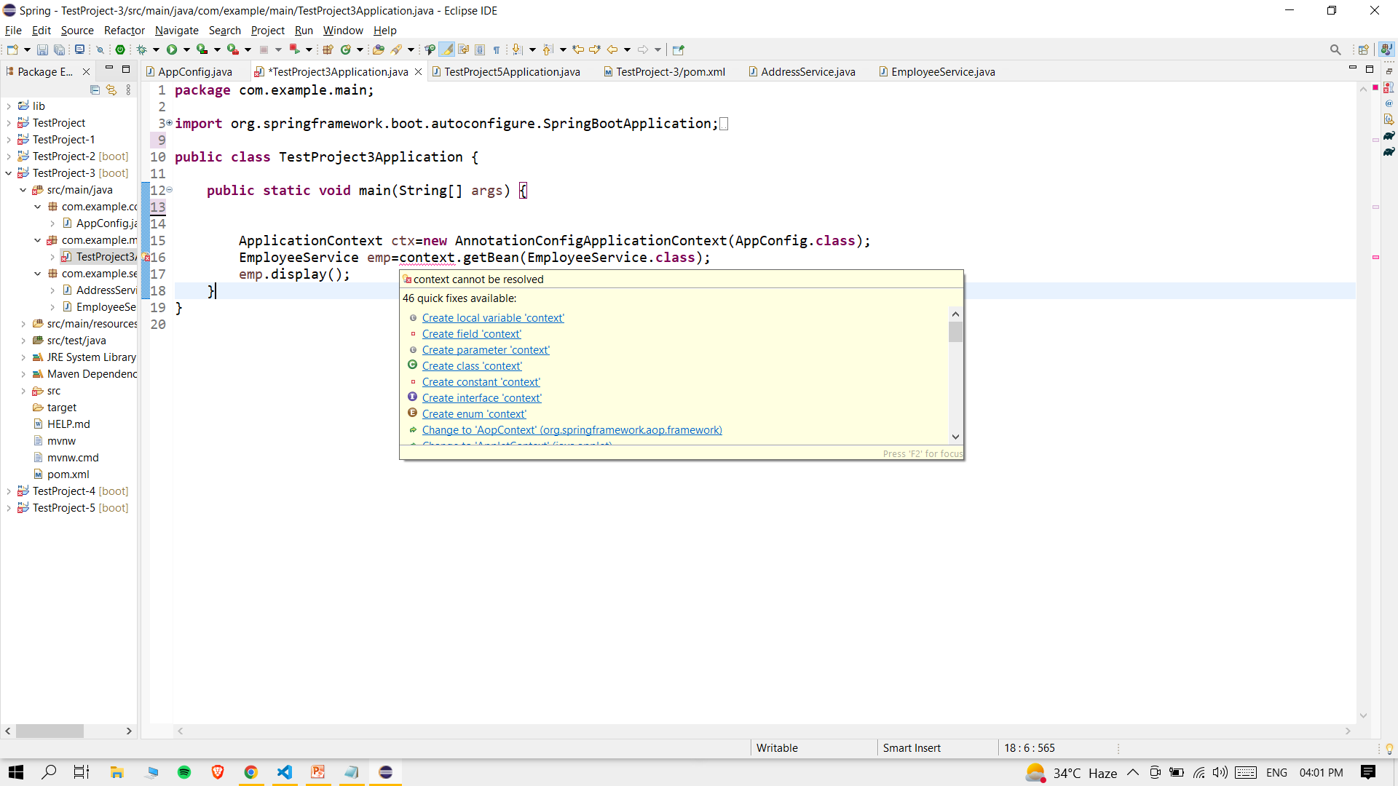Screen dimensions: 1398x786
Task: Click the Save All toolbar icon
Action: point(60,49)
